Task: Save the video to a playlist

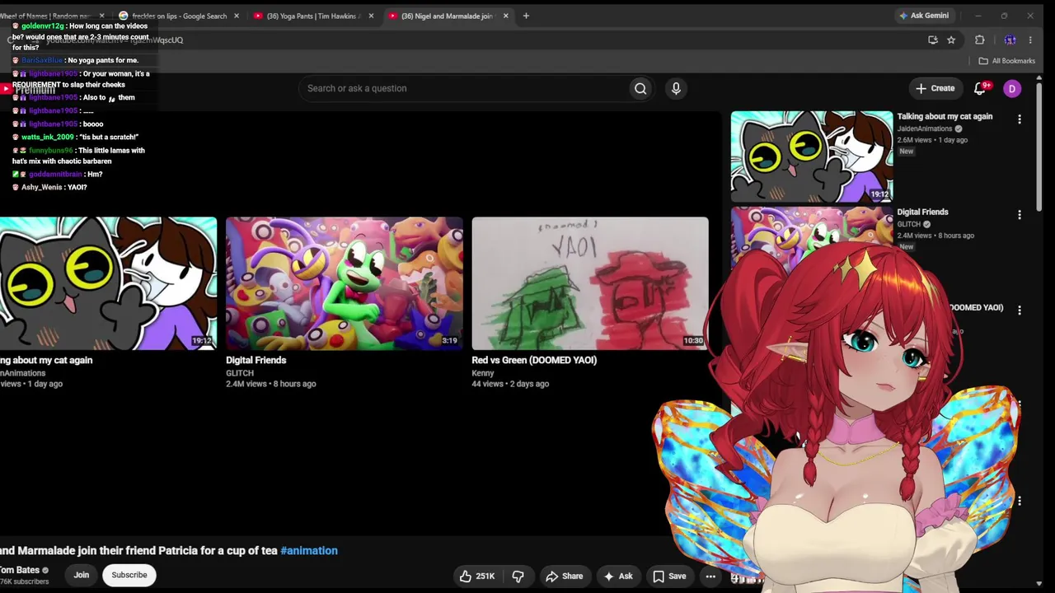Action: [x=669, y=576]
